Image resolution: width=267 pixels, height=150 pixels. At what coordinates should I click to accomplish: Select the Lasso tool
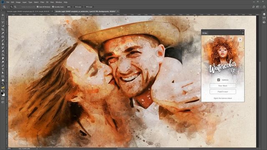[3, 22]
